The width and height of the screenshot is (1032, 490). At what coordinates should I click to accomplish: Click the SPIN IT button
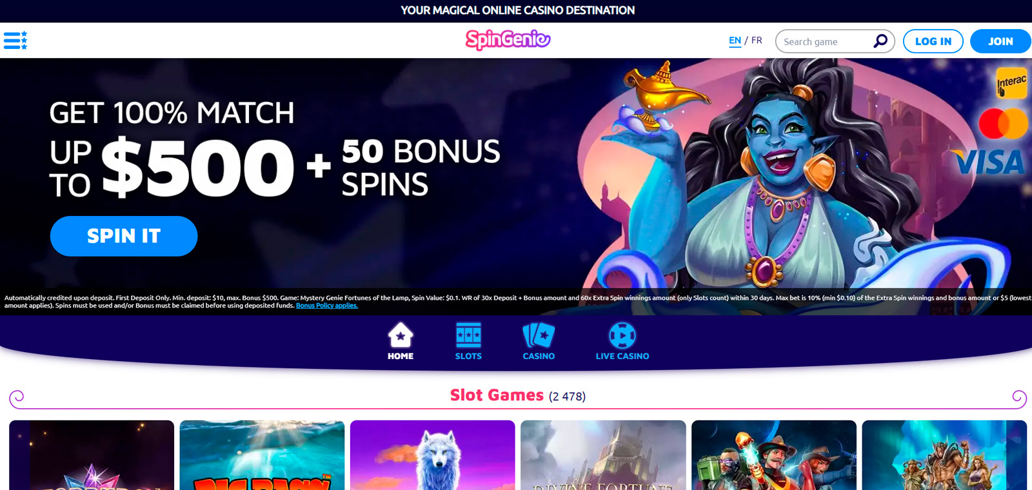124,236
